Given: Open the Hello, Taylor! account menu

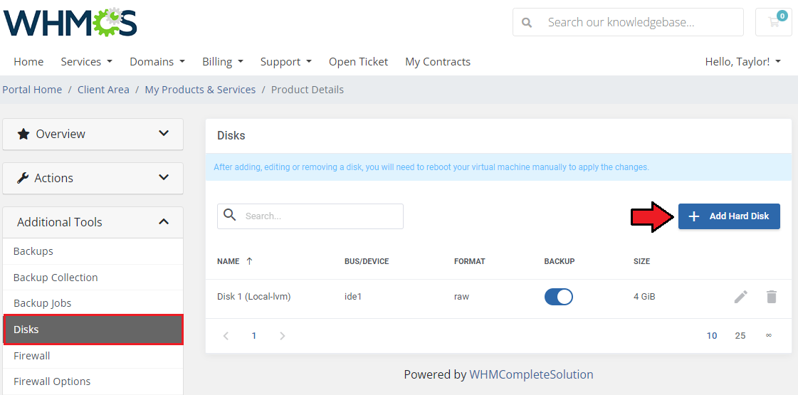Looking at the screenshot, I should click(743, 62).
